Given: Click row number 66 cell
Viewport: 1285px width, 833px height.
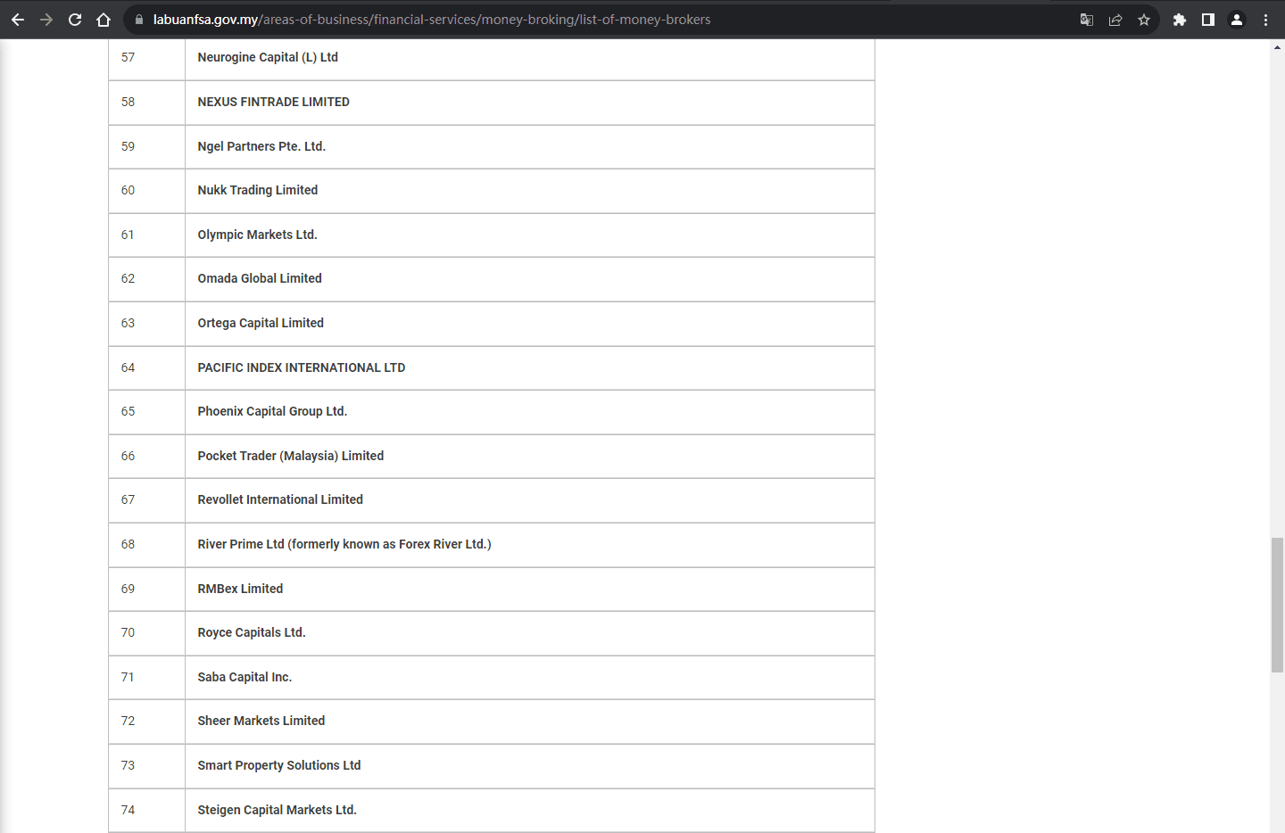Looking at the screenshot, I should click(x=146, y=457).
